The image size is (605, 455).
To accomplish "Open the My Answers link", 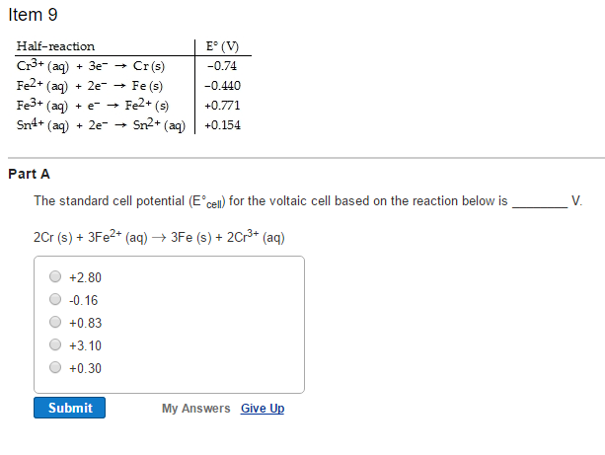I will point(195,409).
